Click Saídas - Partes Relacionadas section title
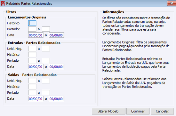 click(x=32, y=75)
